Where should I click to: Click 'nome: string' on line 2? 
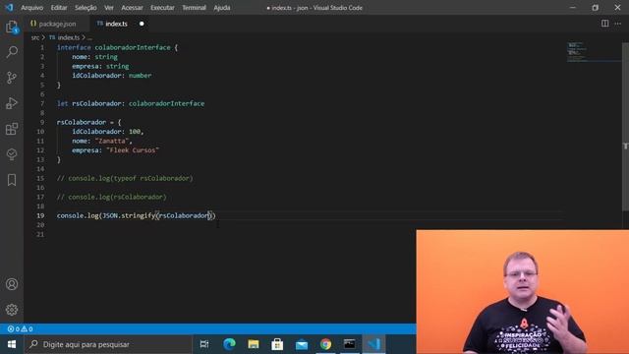pos(94,57)
